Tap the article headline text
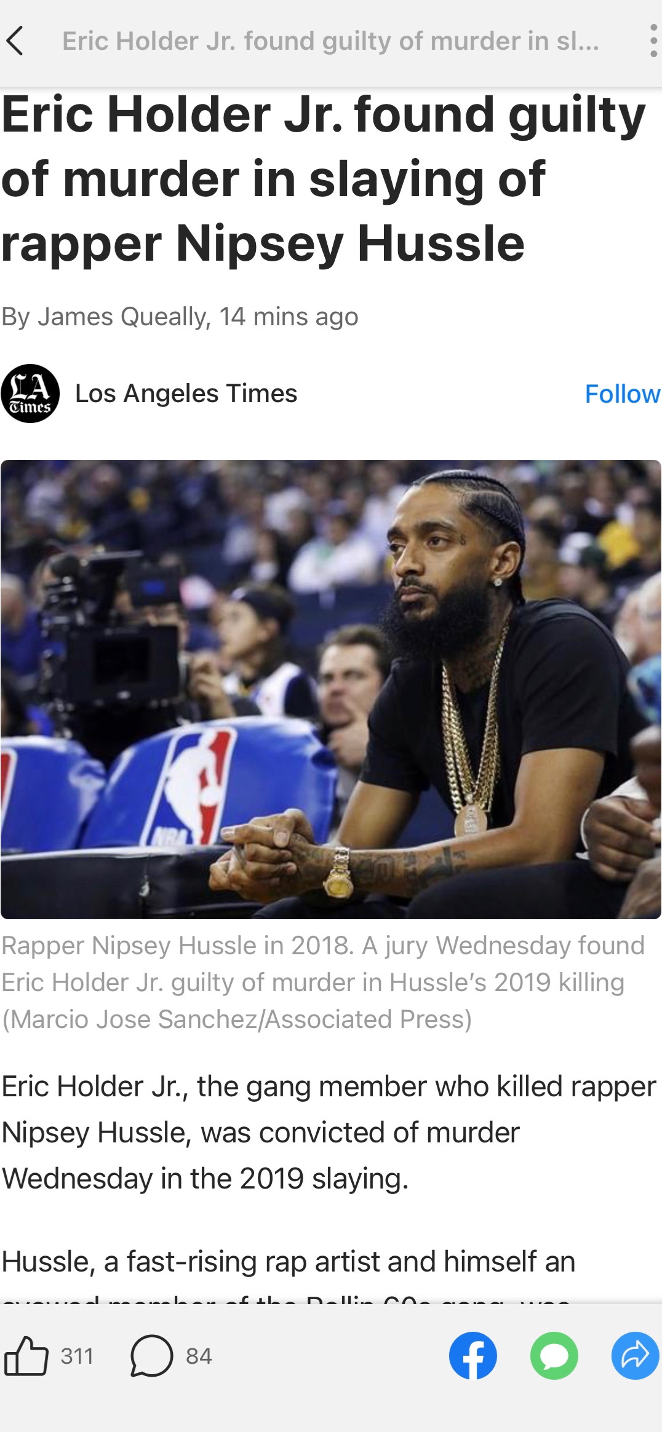 [x=324, y=179]
